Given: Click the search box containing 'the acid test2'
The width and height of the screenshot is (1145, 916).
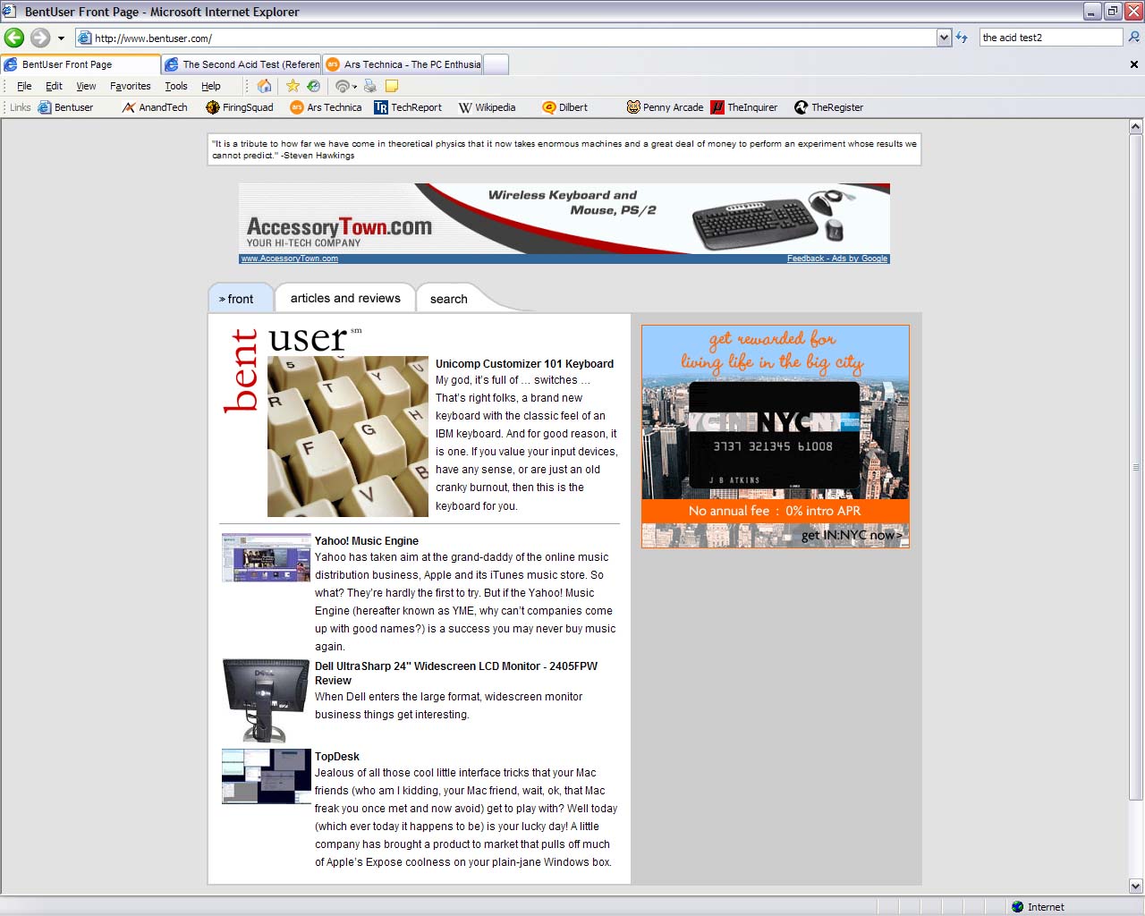Looking at the screenshot, I should click(x=1048, y=38).
